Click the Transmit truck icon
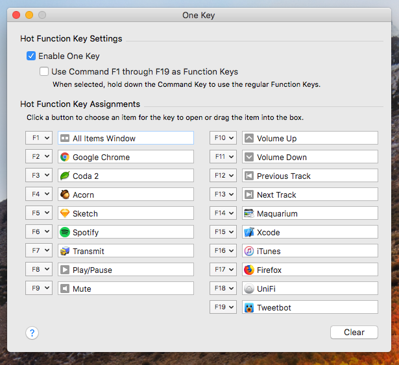 point(65,251)
